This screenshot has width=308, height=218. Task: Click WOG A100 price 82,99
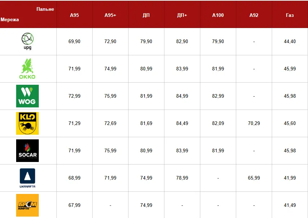218,96
